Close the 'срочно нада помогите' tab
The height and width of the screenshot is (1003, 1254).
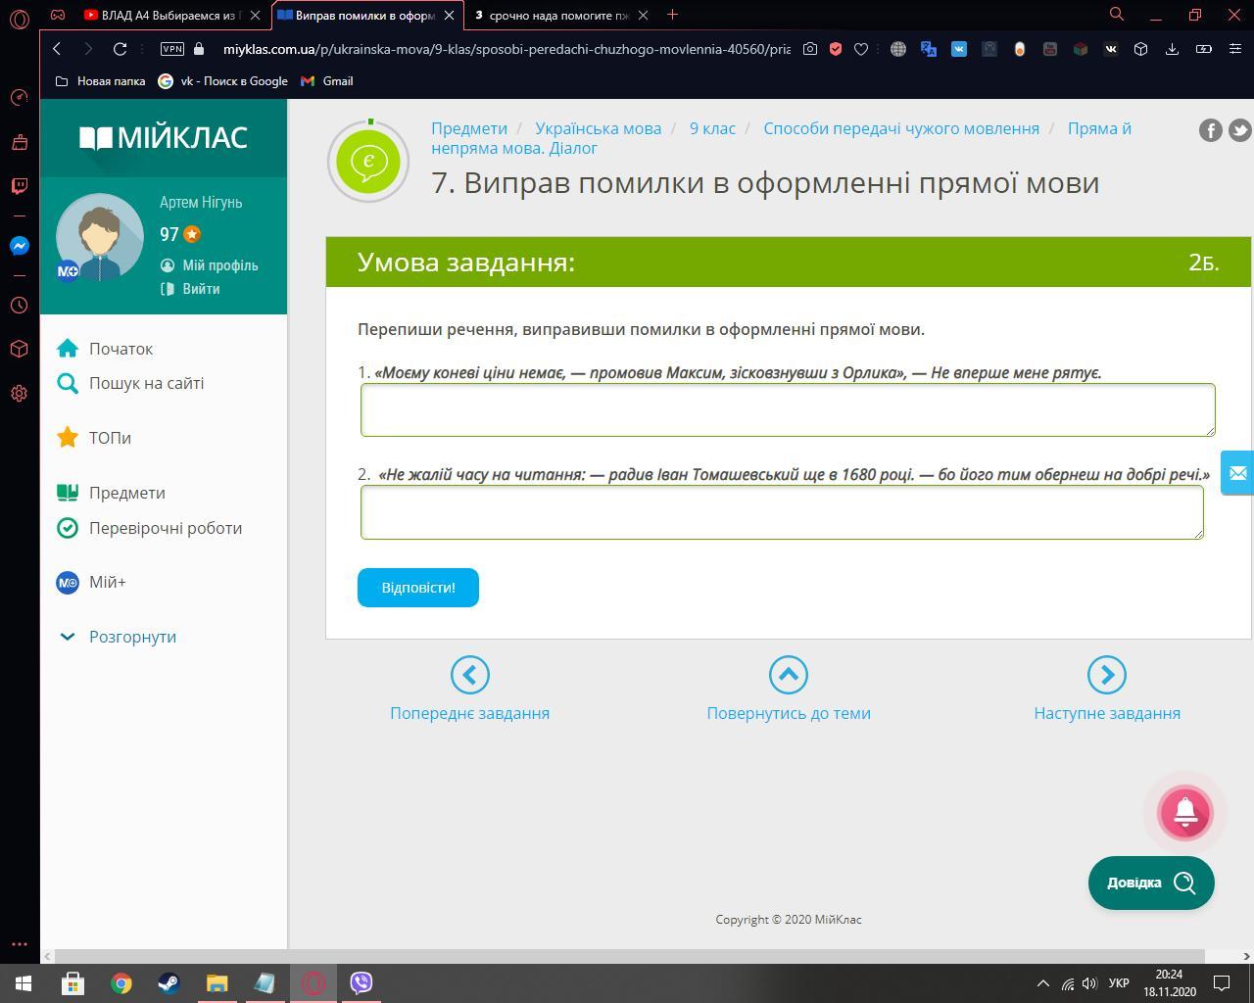point(643,15)
